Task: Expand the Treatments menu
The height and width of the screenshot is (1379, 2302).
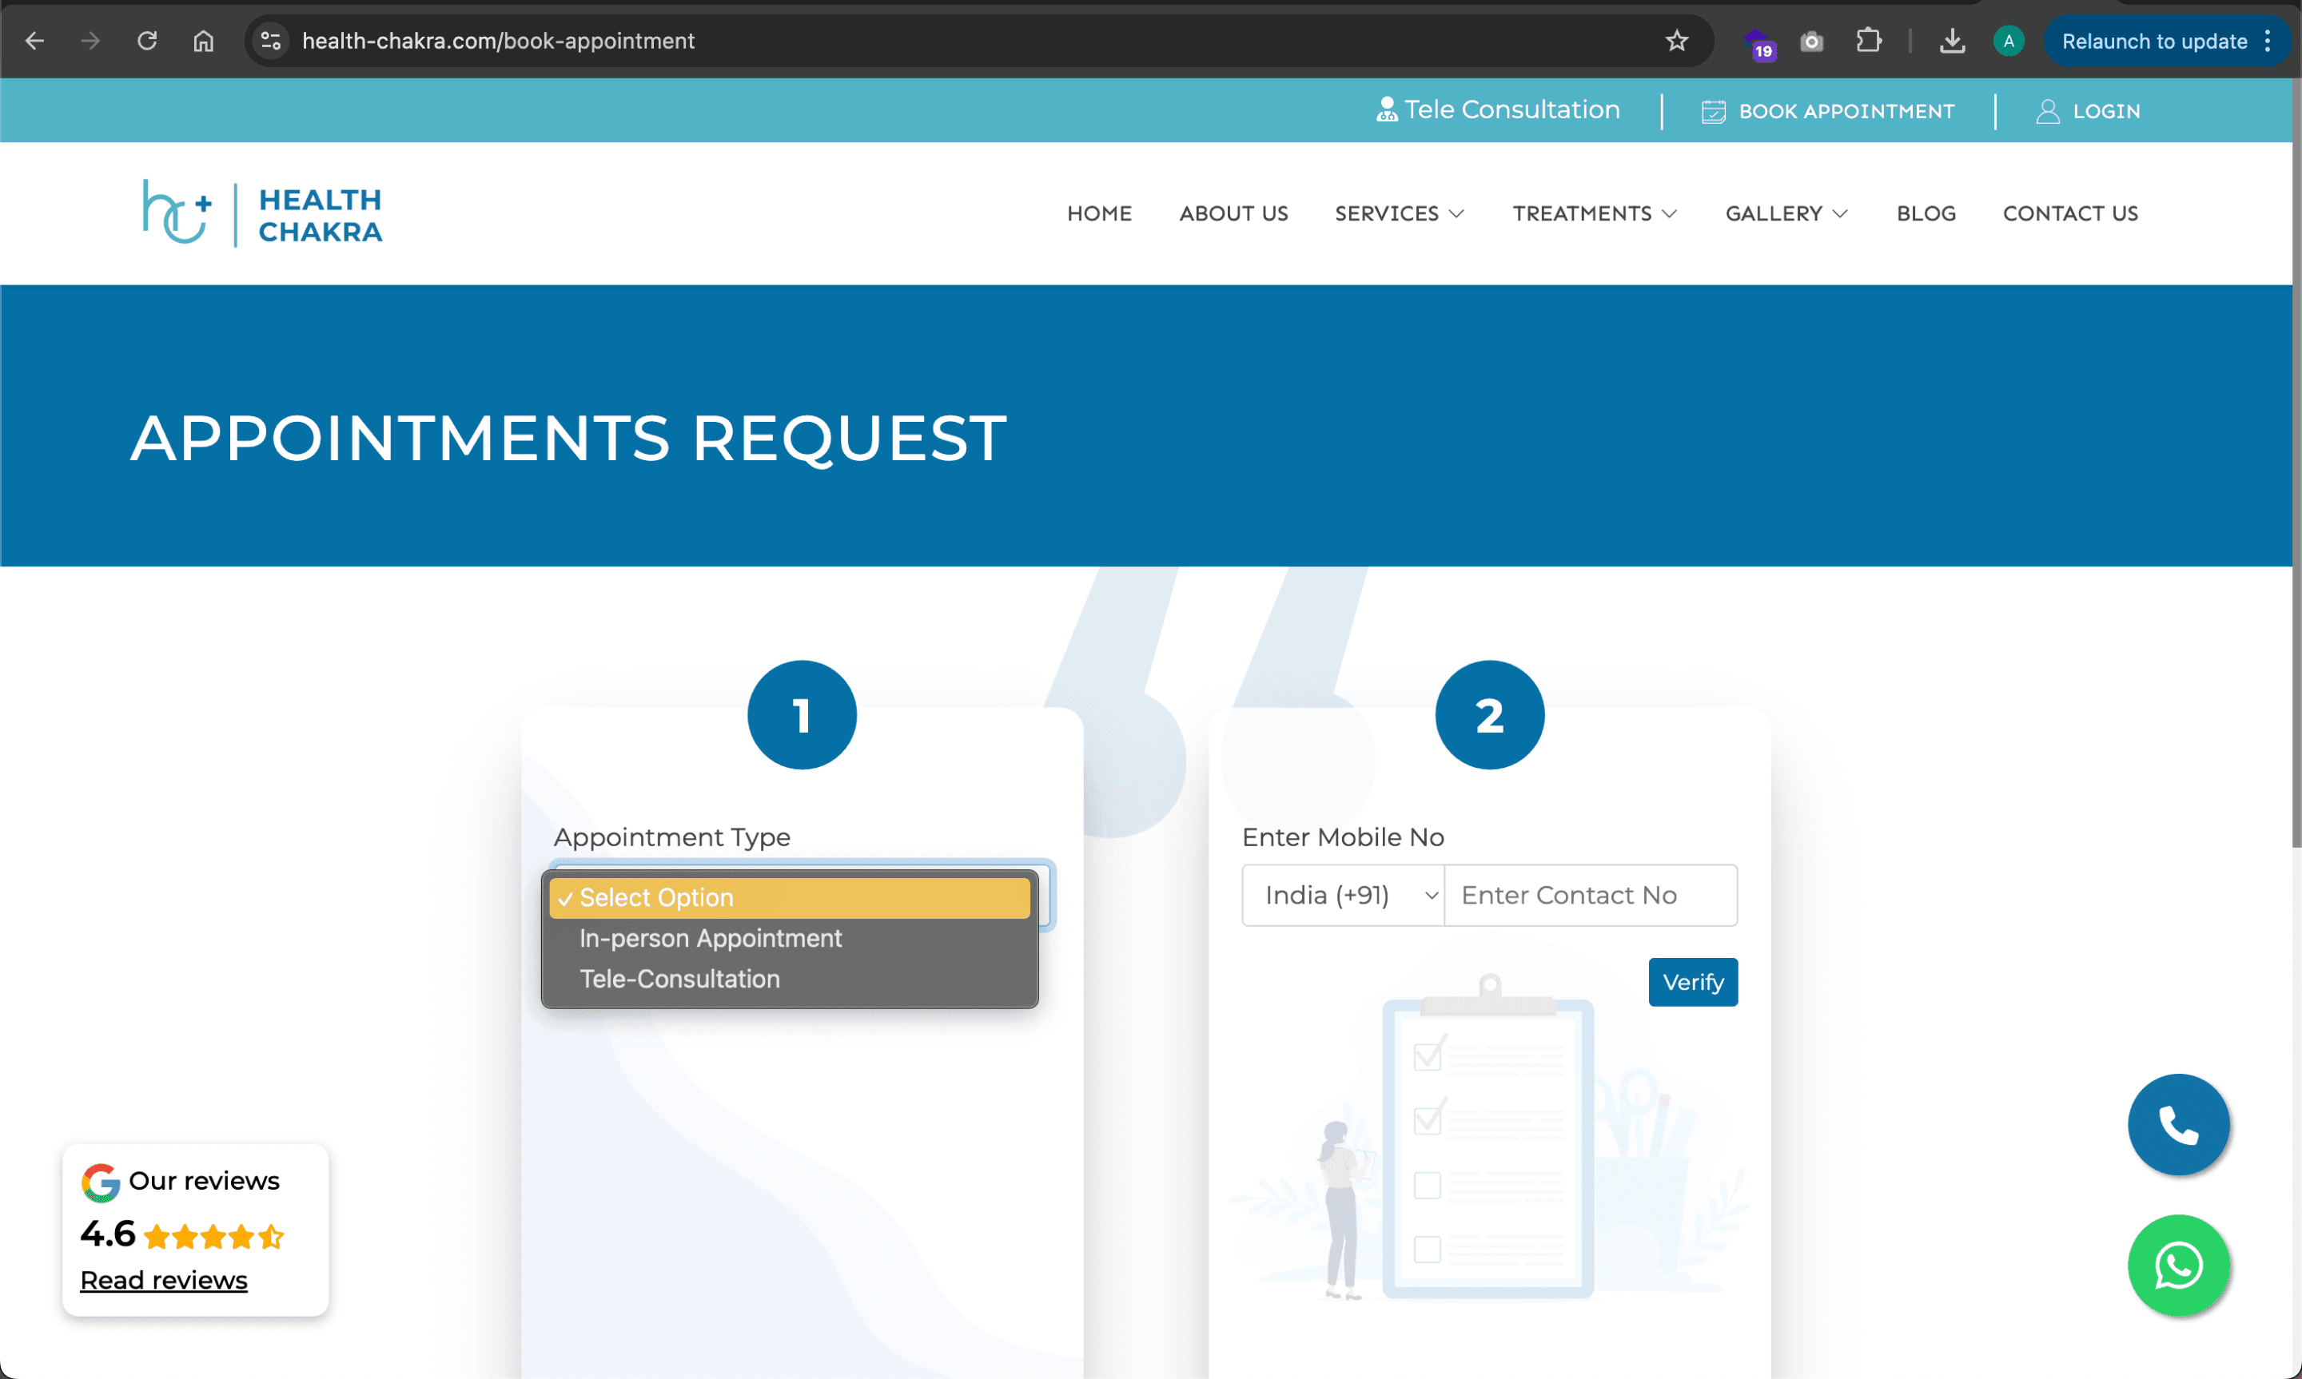Action: (x=1594, y=214)
